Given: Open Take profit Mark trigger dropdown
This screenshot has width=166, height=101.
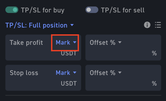Looking at the screenshot, I should pyautogui.click(x=66, y=42).
